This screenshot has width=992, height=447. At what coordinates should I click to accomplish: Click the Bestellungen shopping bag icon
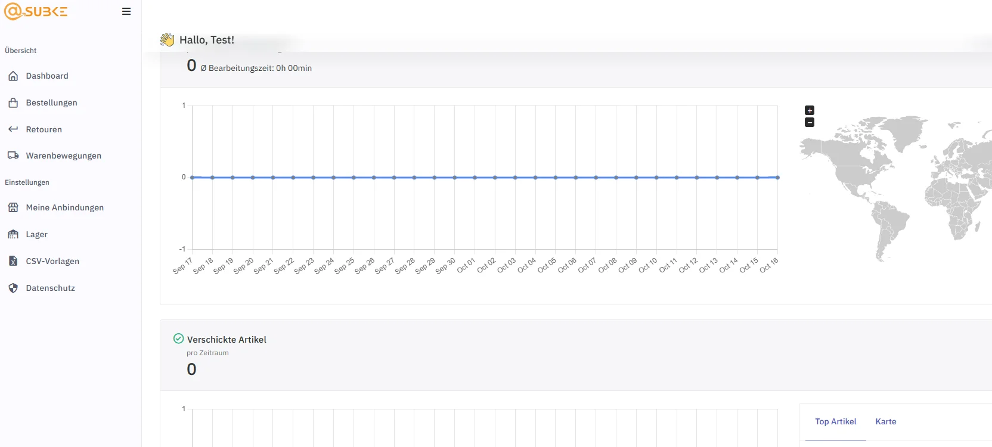(13, 103)
